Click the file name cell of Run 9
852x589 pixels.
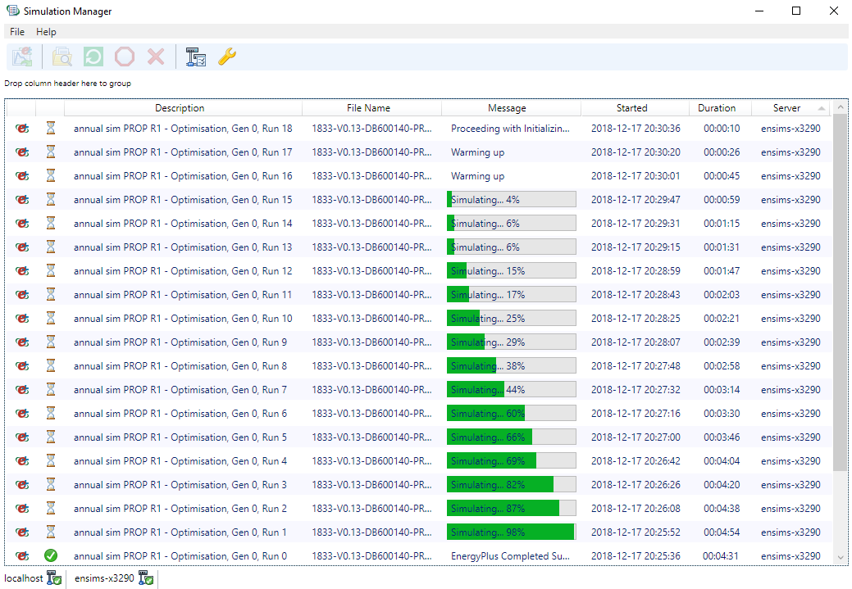click(x=371, y=342)
